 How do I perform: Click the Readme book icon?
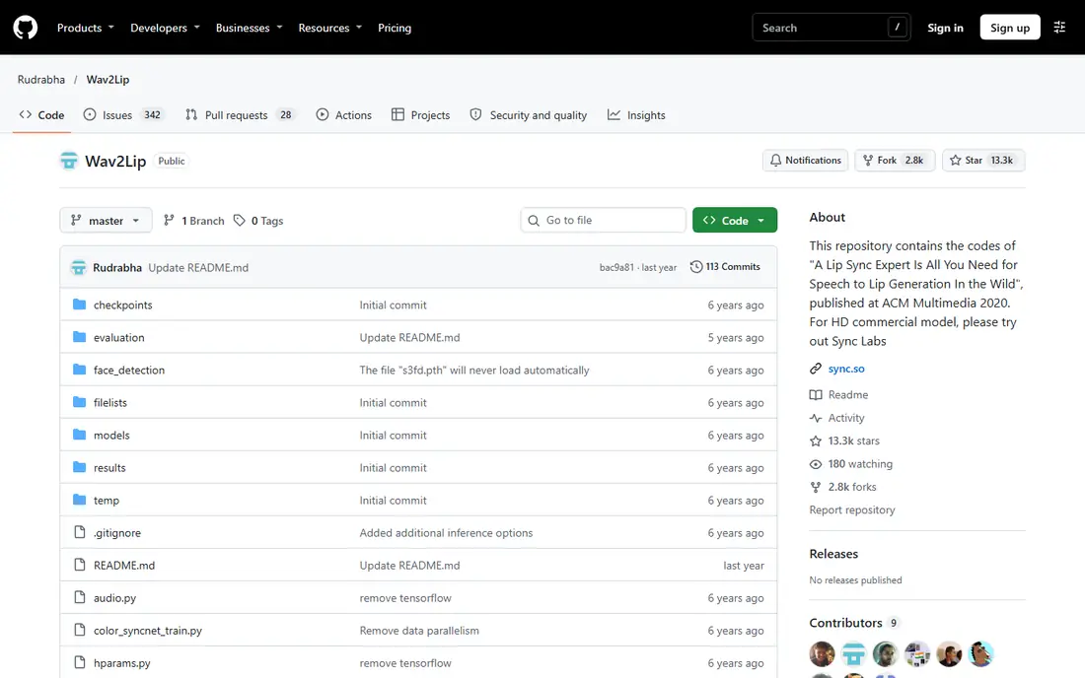coord(816,394)
